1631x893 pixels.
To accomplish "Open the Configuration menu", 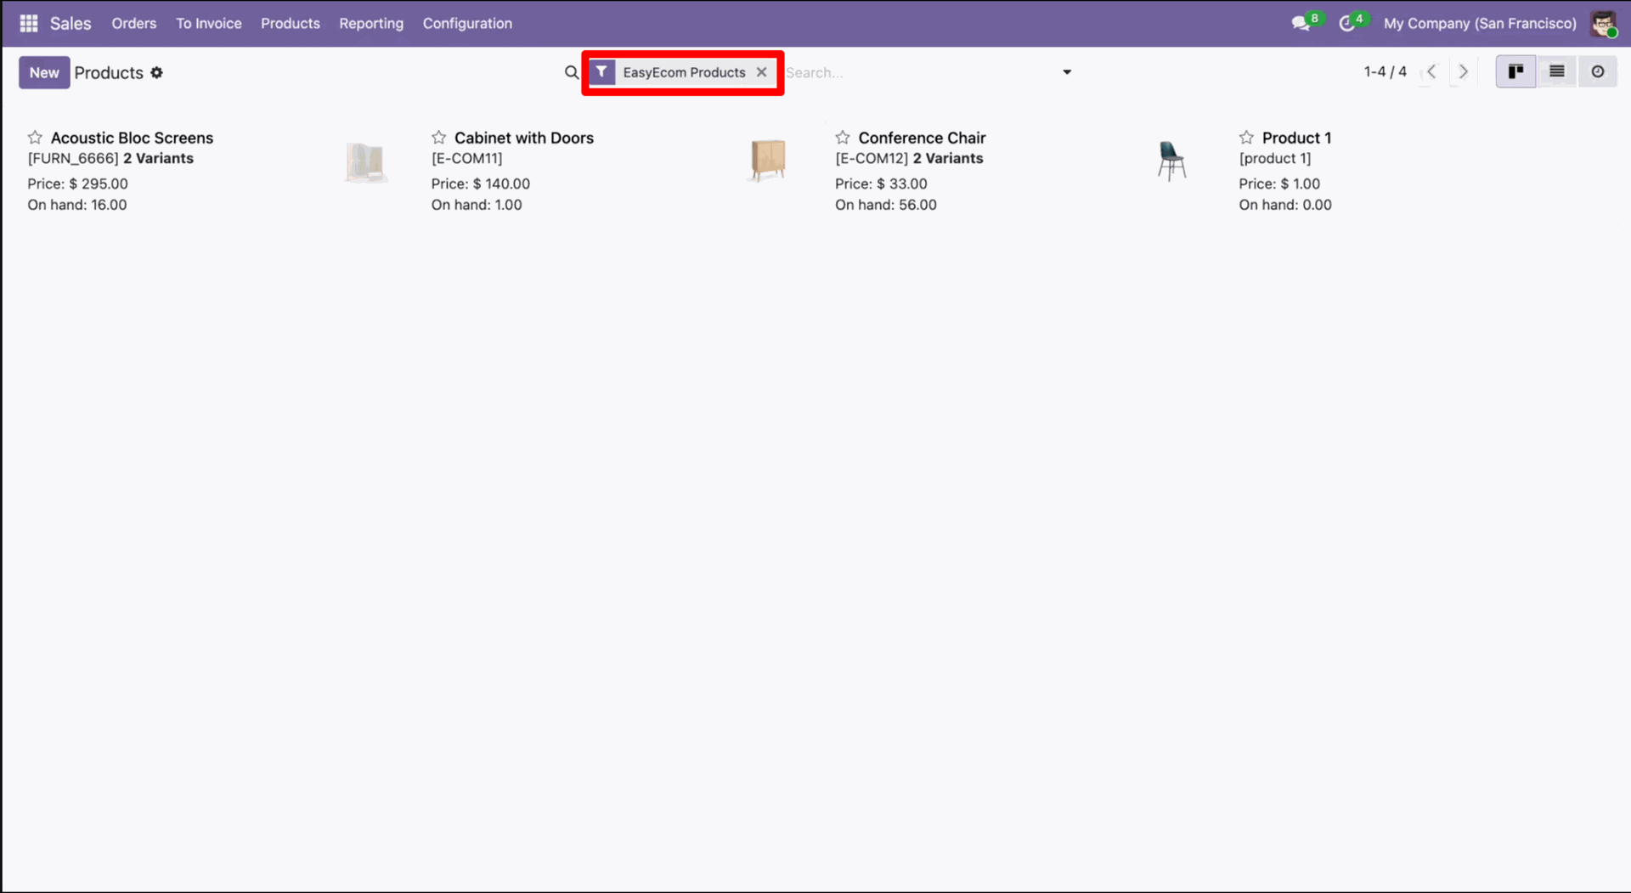I will pos(467,24).
